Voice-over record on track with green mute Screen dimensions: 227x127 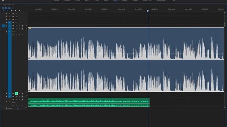[23, 93]
